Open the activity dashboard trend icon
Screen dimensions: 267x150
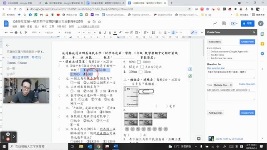(215, 23)
